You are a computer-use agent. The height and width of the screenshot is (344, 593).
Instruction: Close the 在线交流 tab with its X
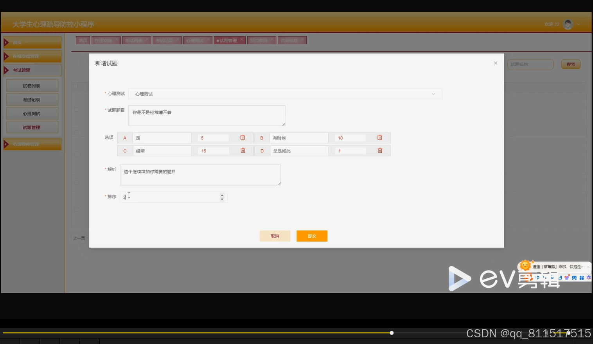coord(116,39)
